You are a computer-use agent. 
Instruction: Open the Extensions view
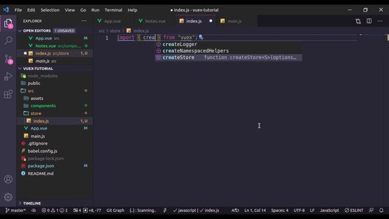click(8, 94)
